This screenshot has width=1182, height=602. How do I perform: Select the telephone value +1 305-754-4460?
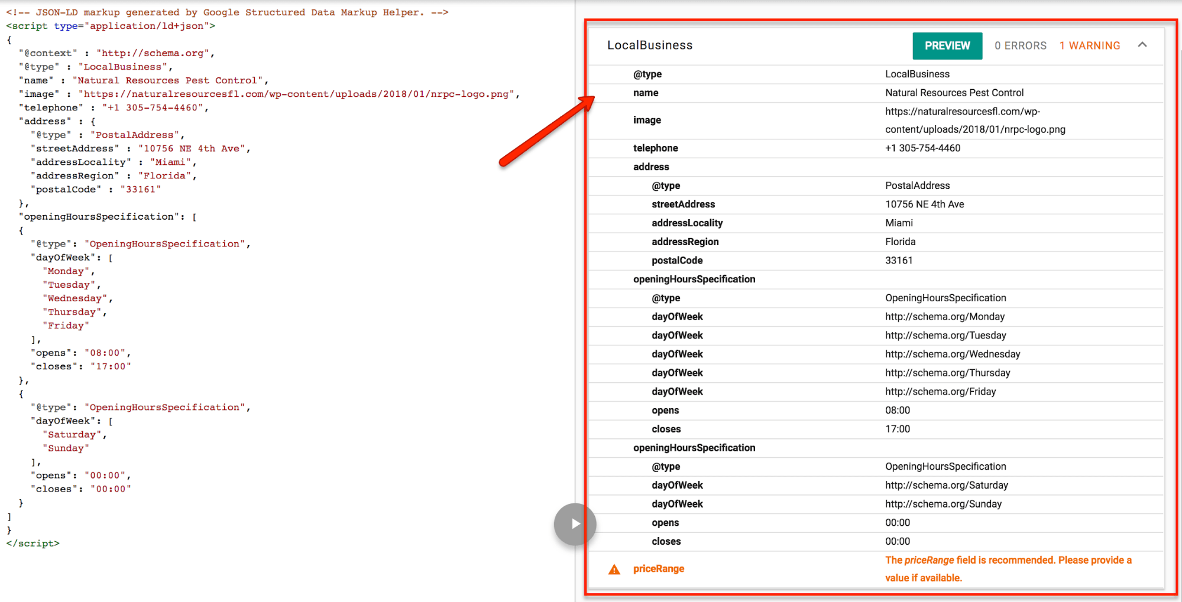[x=922, y=148]
